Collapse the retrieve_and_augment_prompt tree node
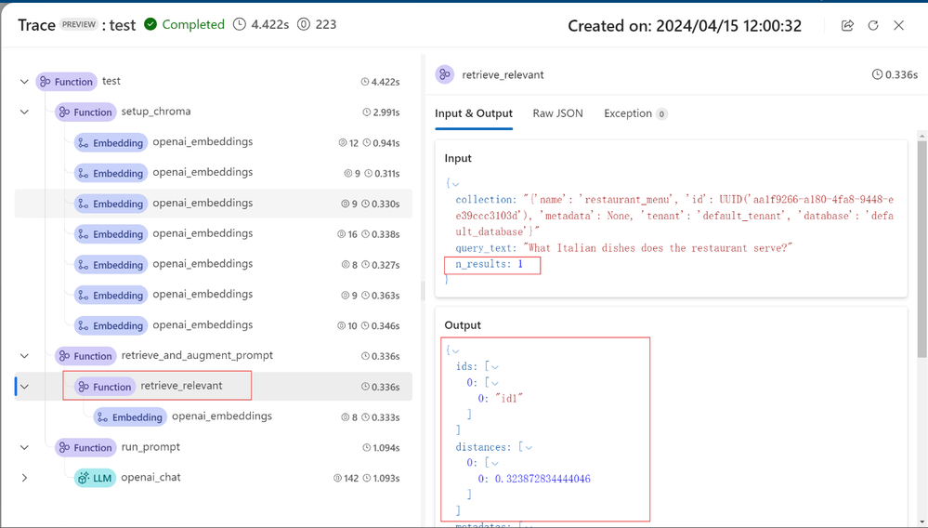 point(24,356)
